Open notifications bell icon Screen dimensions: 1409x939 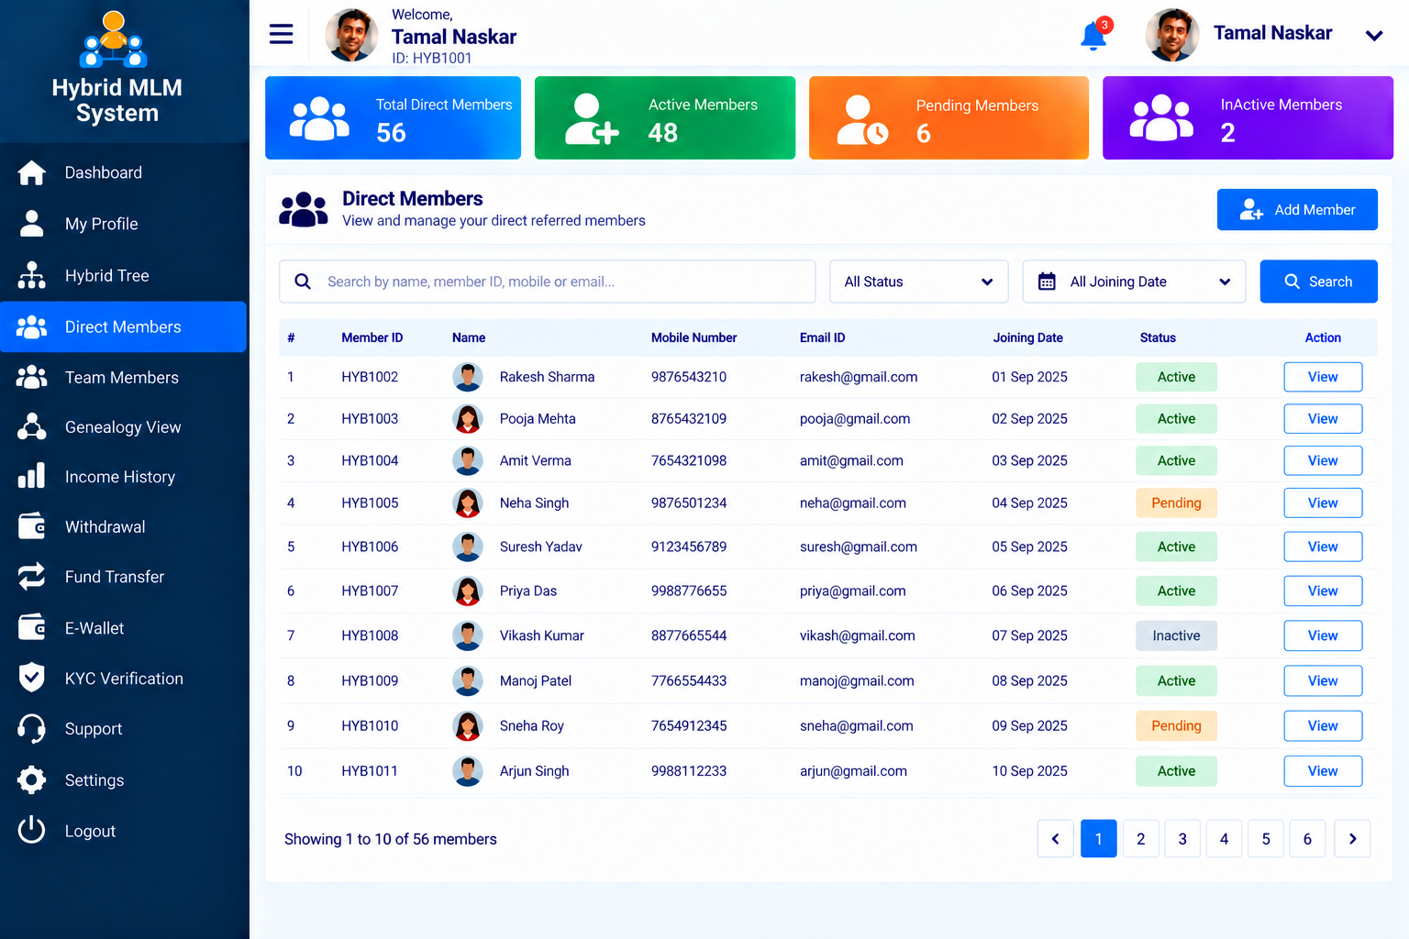1094,35
